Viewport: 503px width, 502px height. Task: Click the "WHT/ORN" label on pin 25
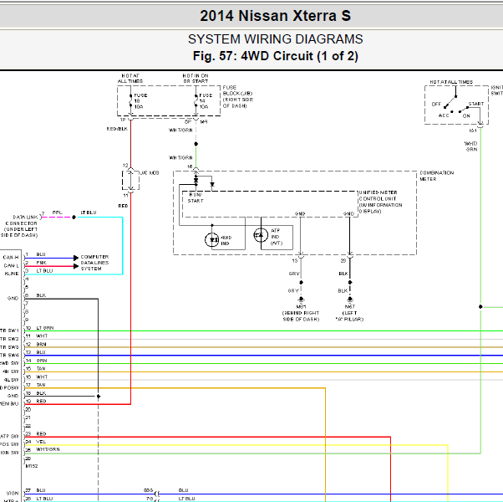click(x=48, y=449)
